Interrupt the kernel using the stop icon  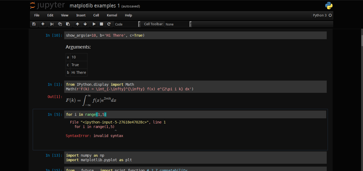tap(101, 24)
